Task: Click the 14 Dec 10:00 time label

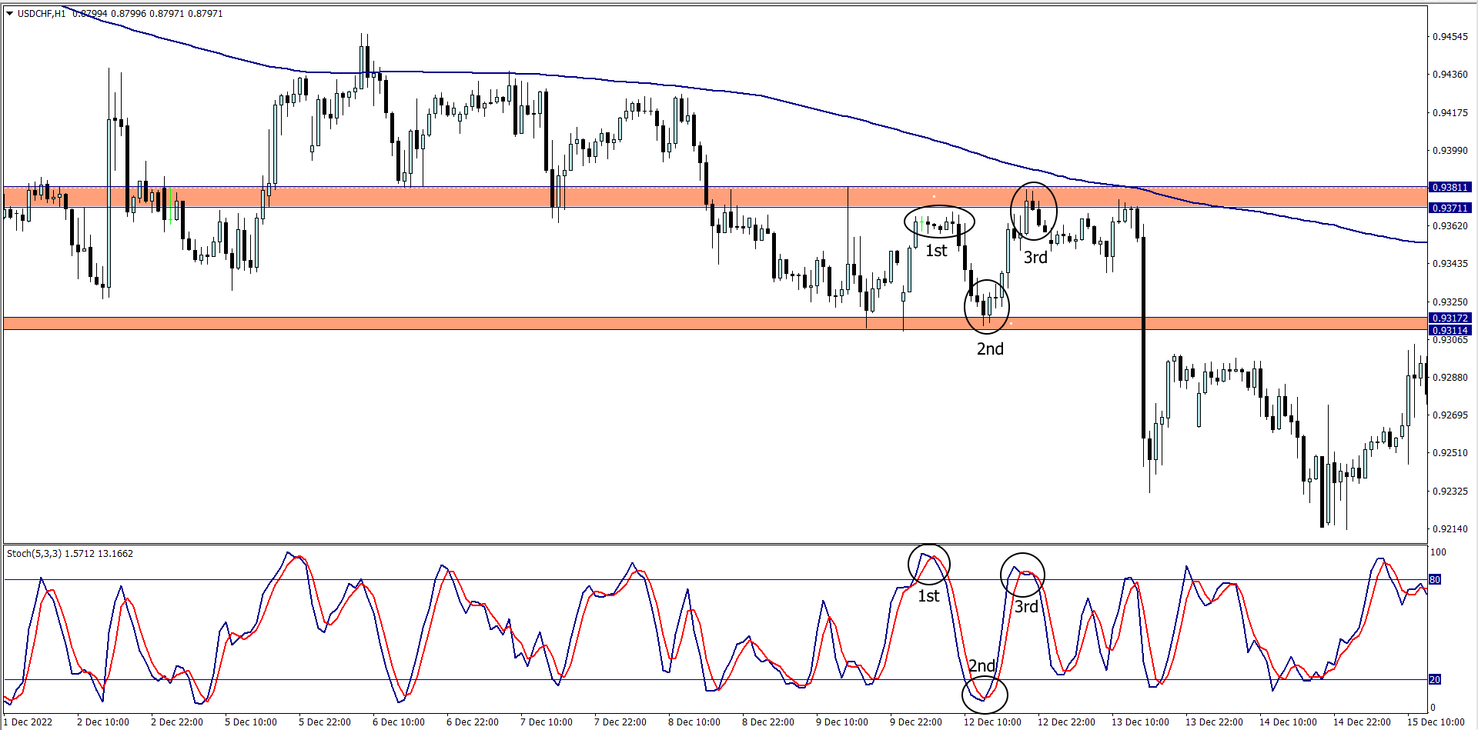Action: click(x=1289, y=722)
